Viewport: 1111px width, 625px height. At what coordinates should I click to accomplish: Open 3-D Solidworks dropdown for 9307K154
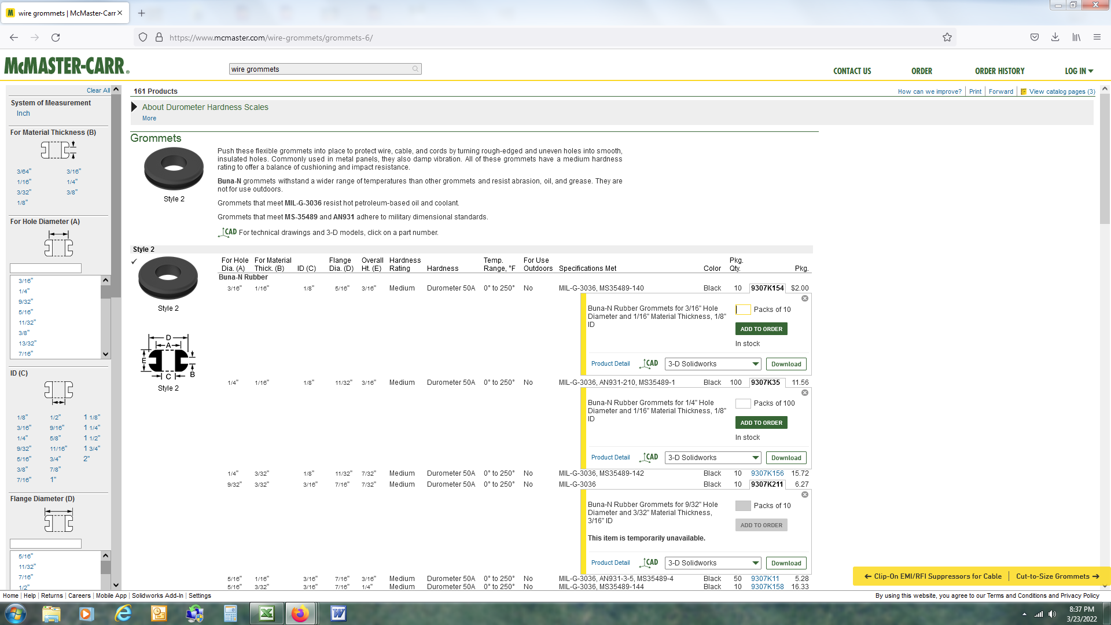713,364
